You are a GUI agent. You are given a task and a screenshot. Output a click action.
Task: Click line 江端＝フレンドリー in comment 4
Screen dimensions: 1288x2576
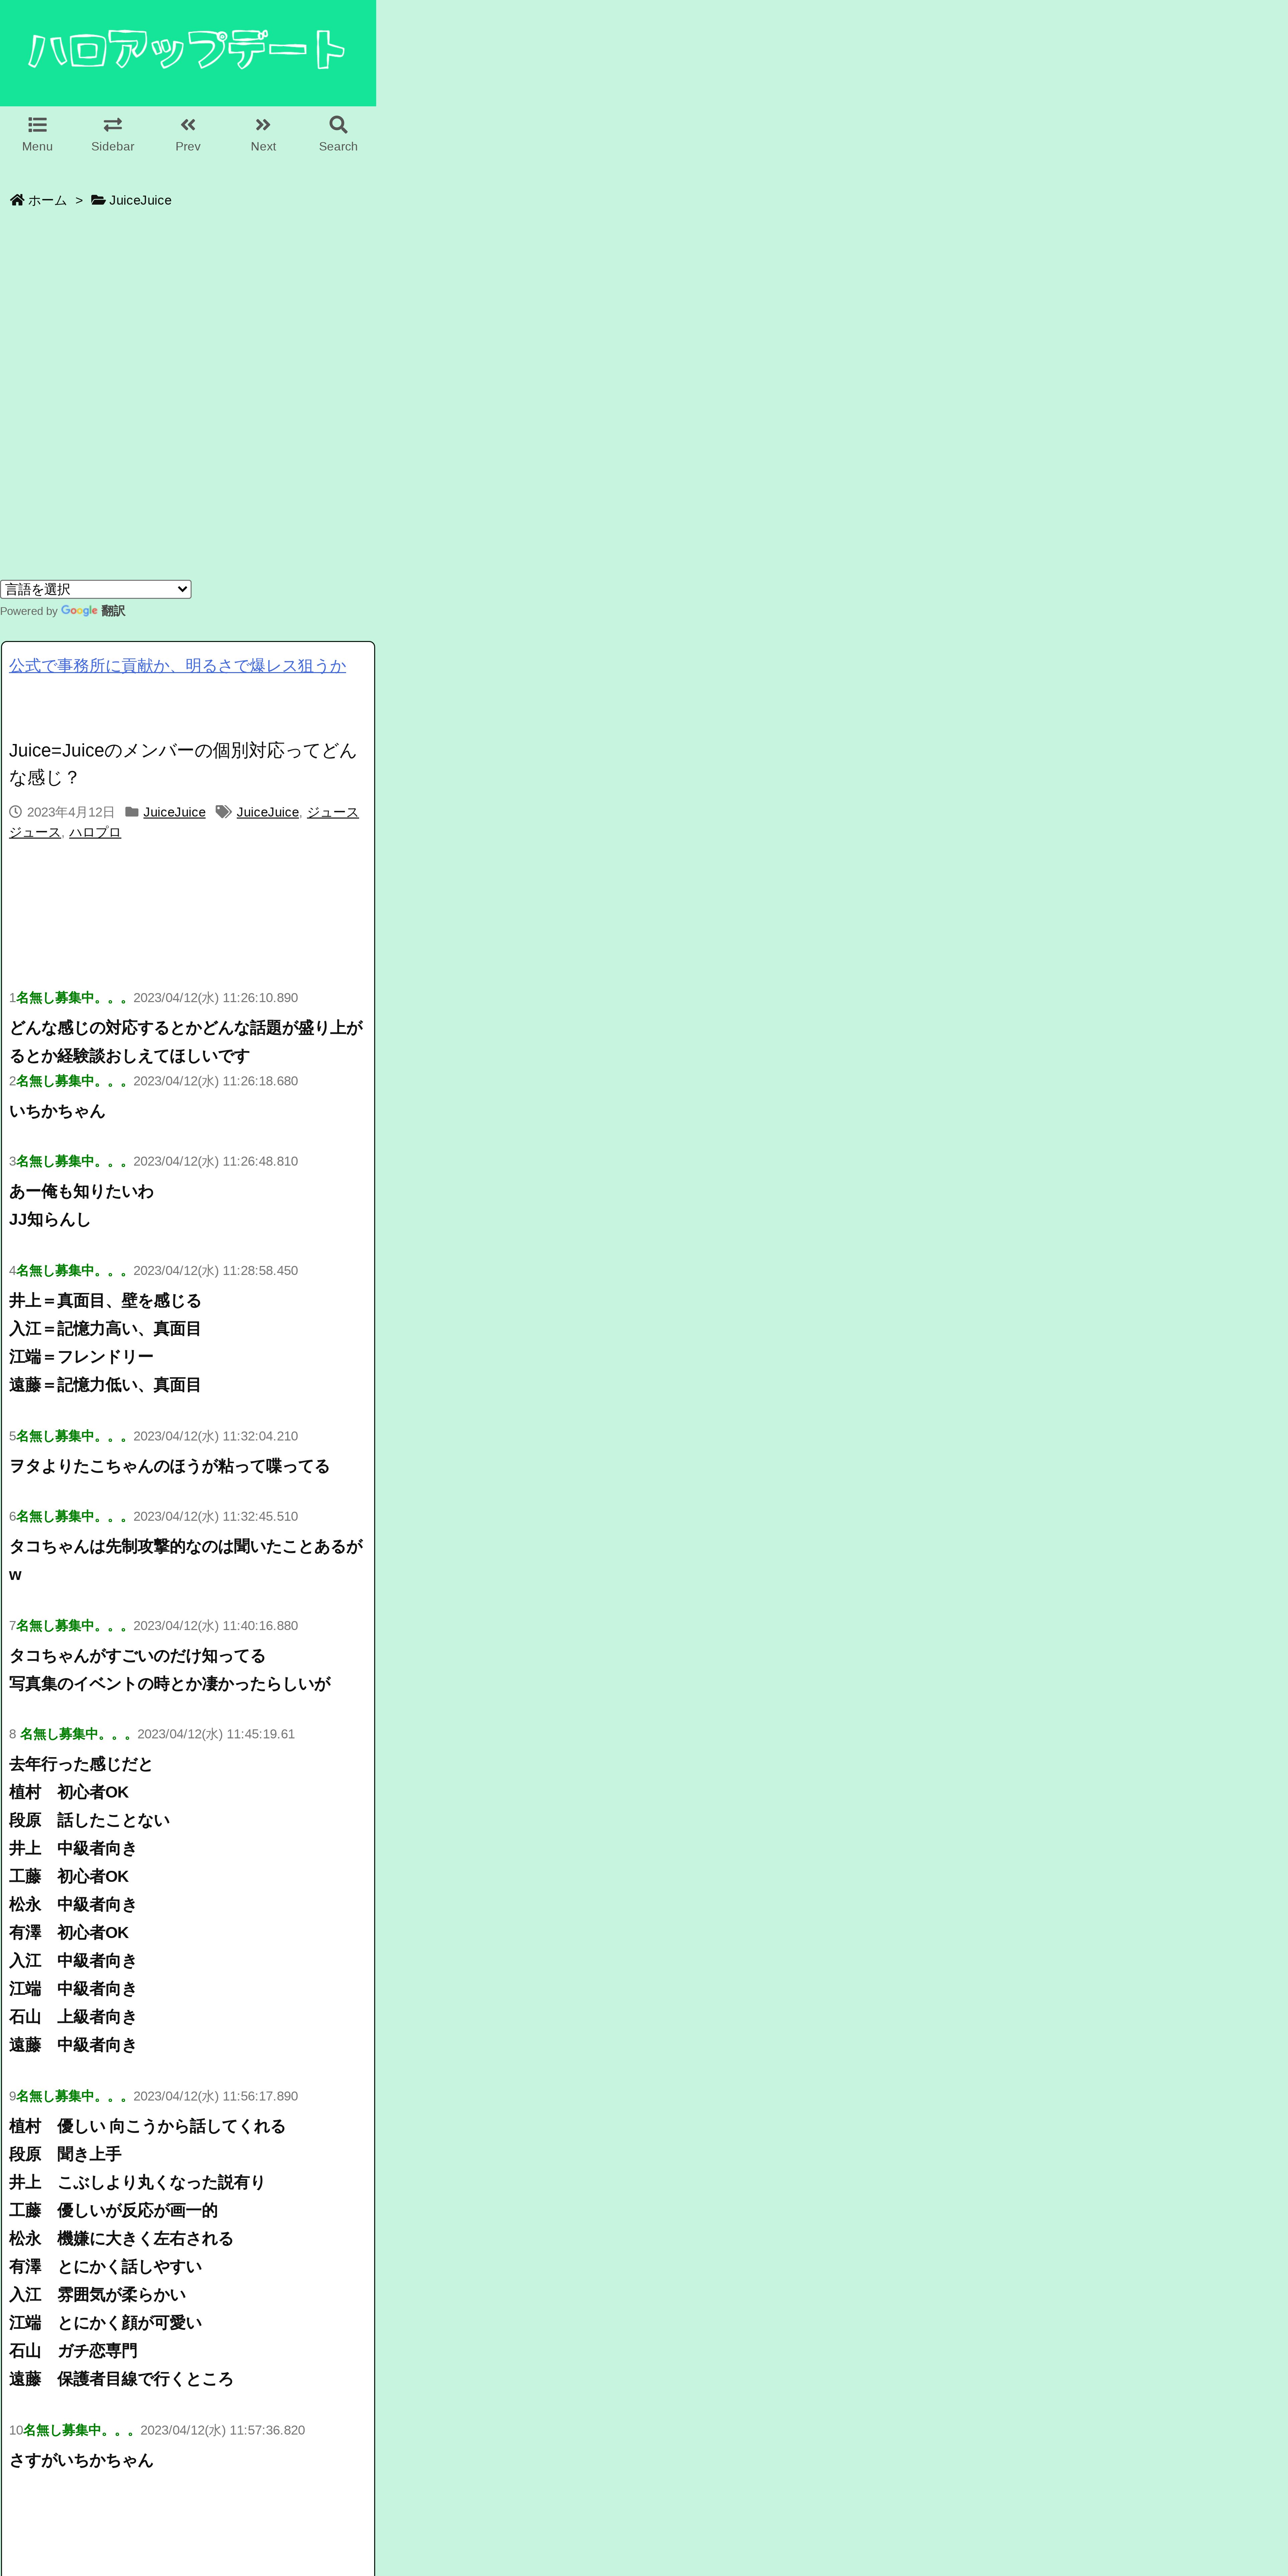click(x=81, y=1357)
